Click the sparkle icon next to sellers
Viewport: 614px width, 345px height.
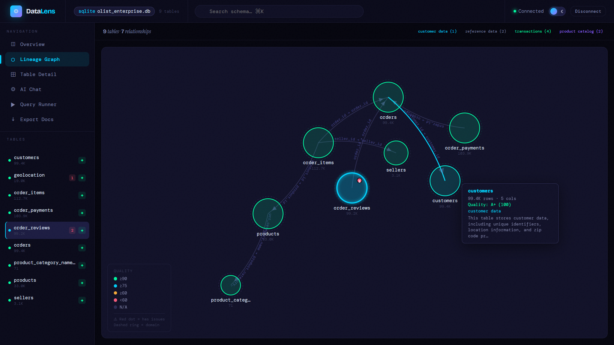point(82,301)
